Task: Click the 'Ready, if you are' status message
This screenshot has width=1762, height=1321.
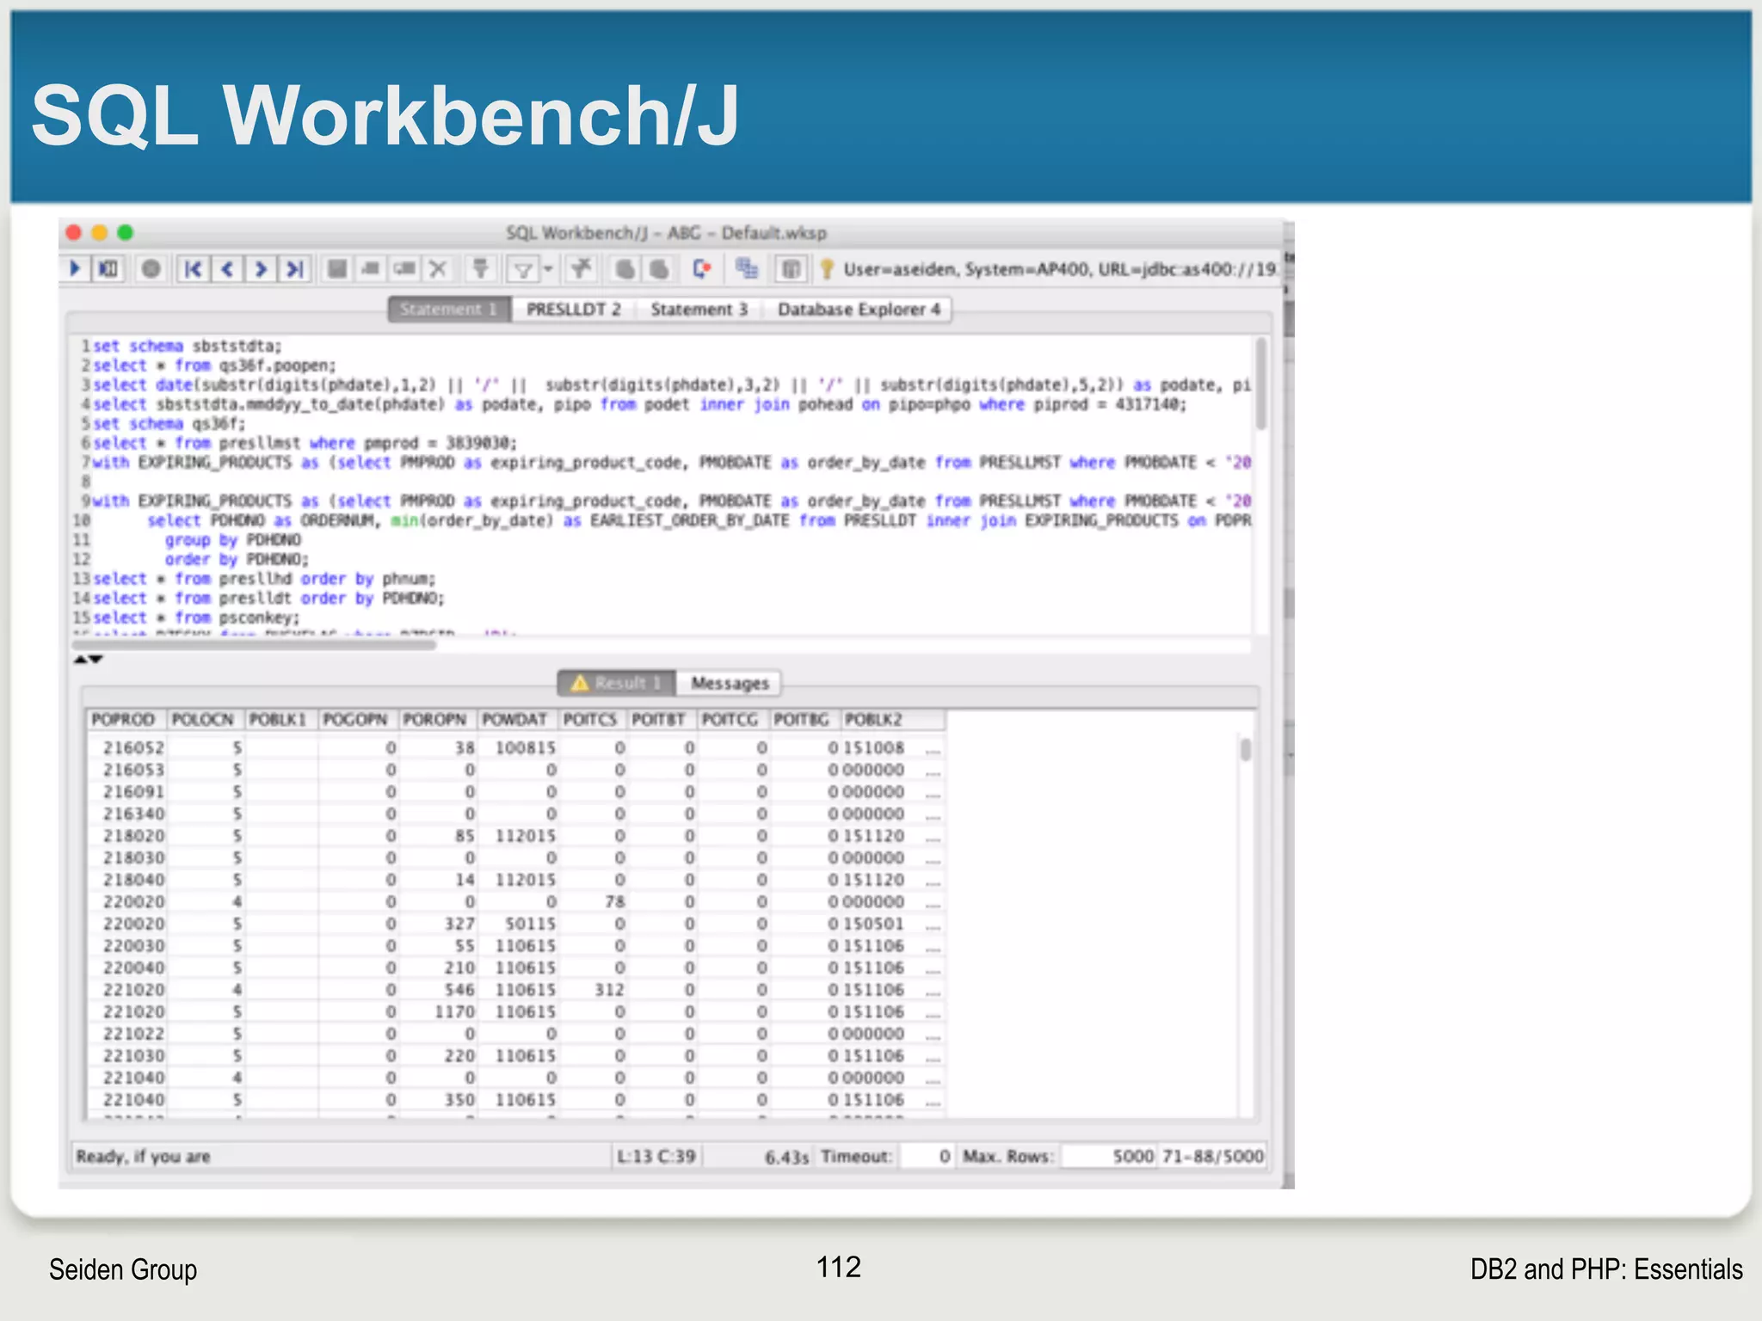Action: [143, 1156]
